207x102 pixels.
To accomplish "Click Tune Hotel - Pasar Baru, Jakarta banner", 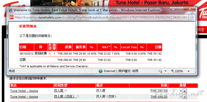I will pyautogui.click(x=152, y=3).
